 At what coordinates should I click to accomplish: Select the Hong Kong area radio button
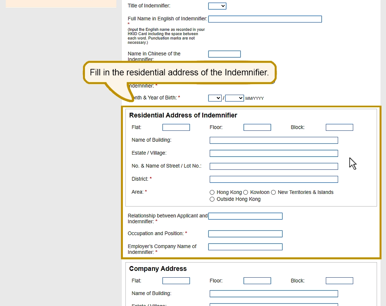point(212,192)
